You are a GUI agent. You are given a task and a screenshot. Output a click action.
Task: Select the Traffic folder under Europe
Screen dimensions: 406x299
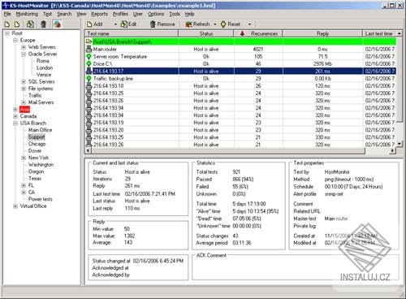(35, 95)
